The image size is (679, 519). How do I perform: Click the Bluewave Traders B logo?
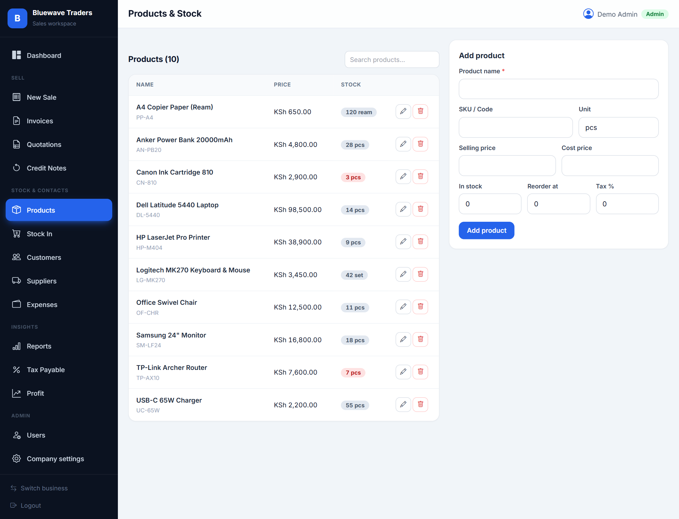17,18
